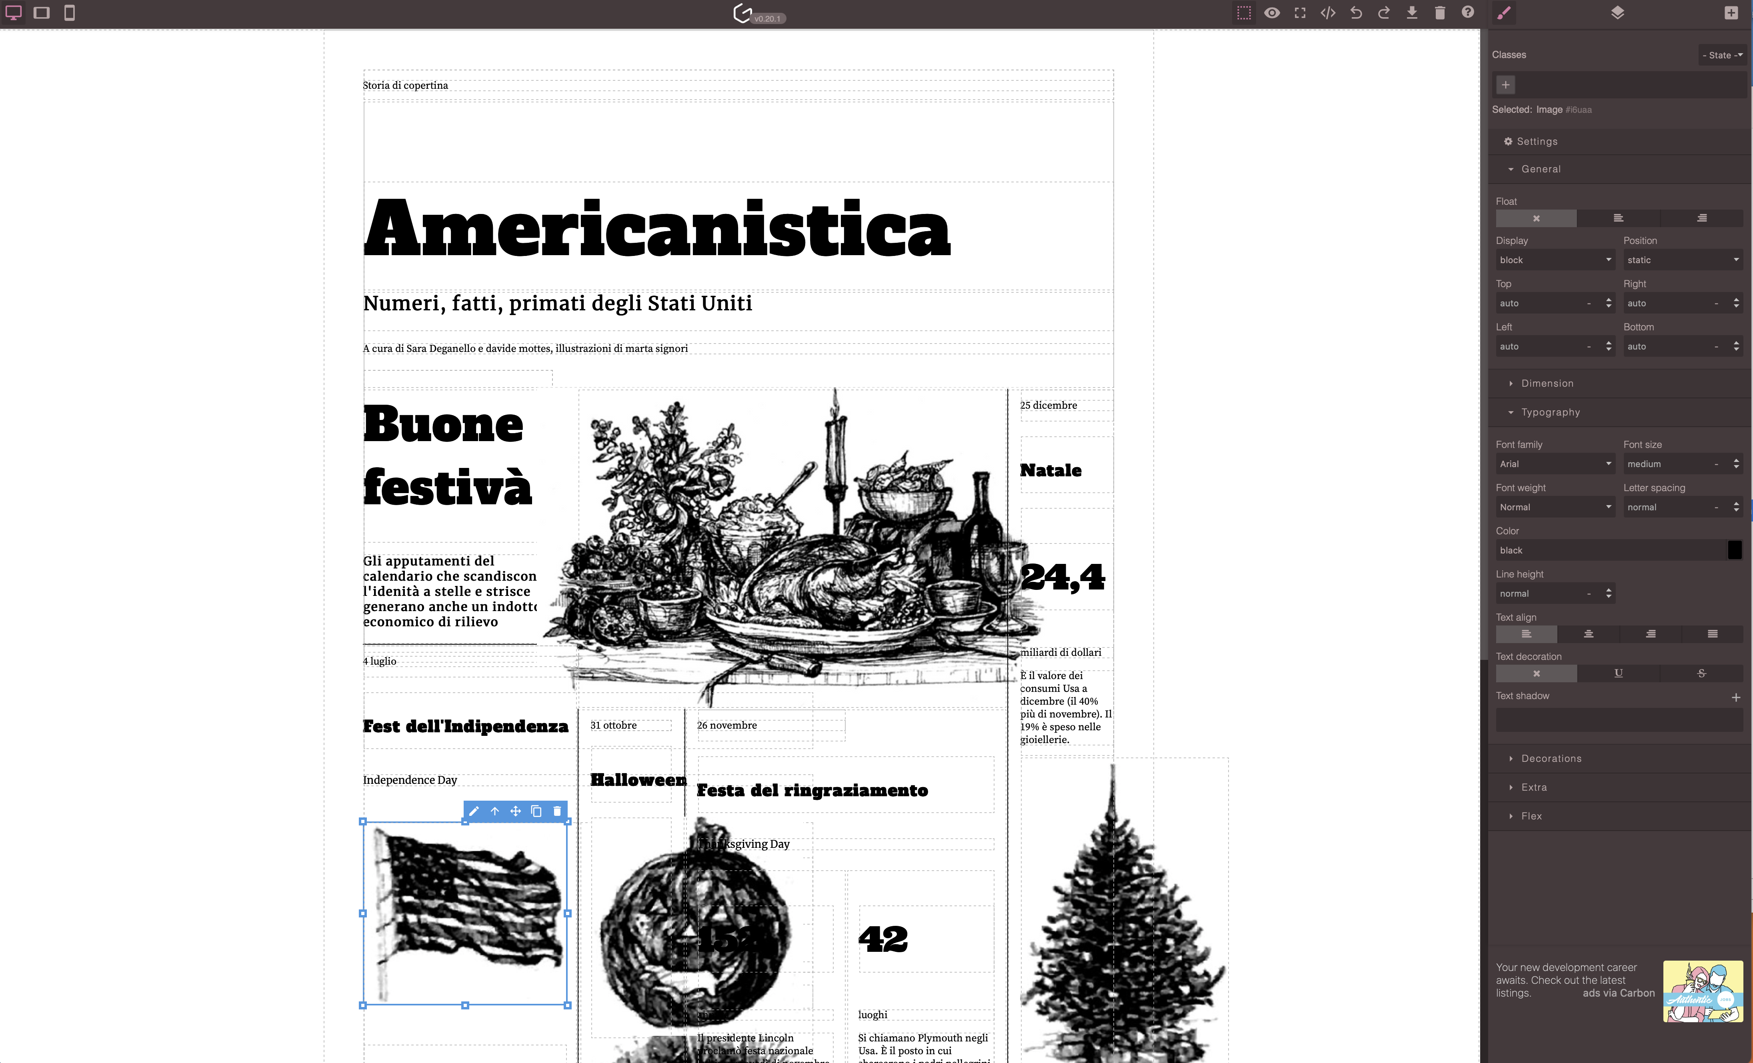
Task: Set Float to left
Action: (1618, 218)
